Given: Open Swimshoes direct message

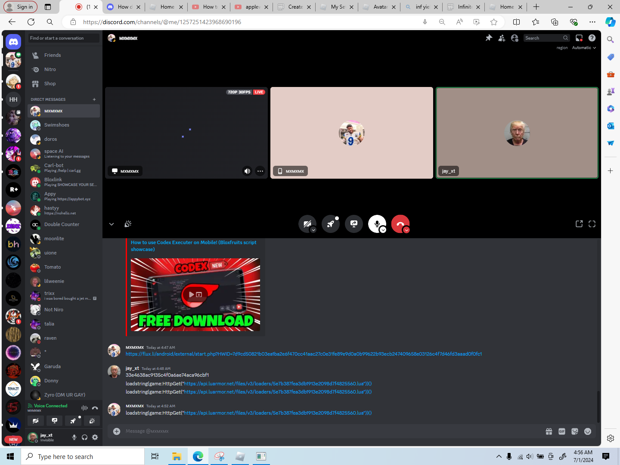Looking at the screenshot, I should tap(64, 125).
